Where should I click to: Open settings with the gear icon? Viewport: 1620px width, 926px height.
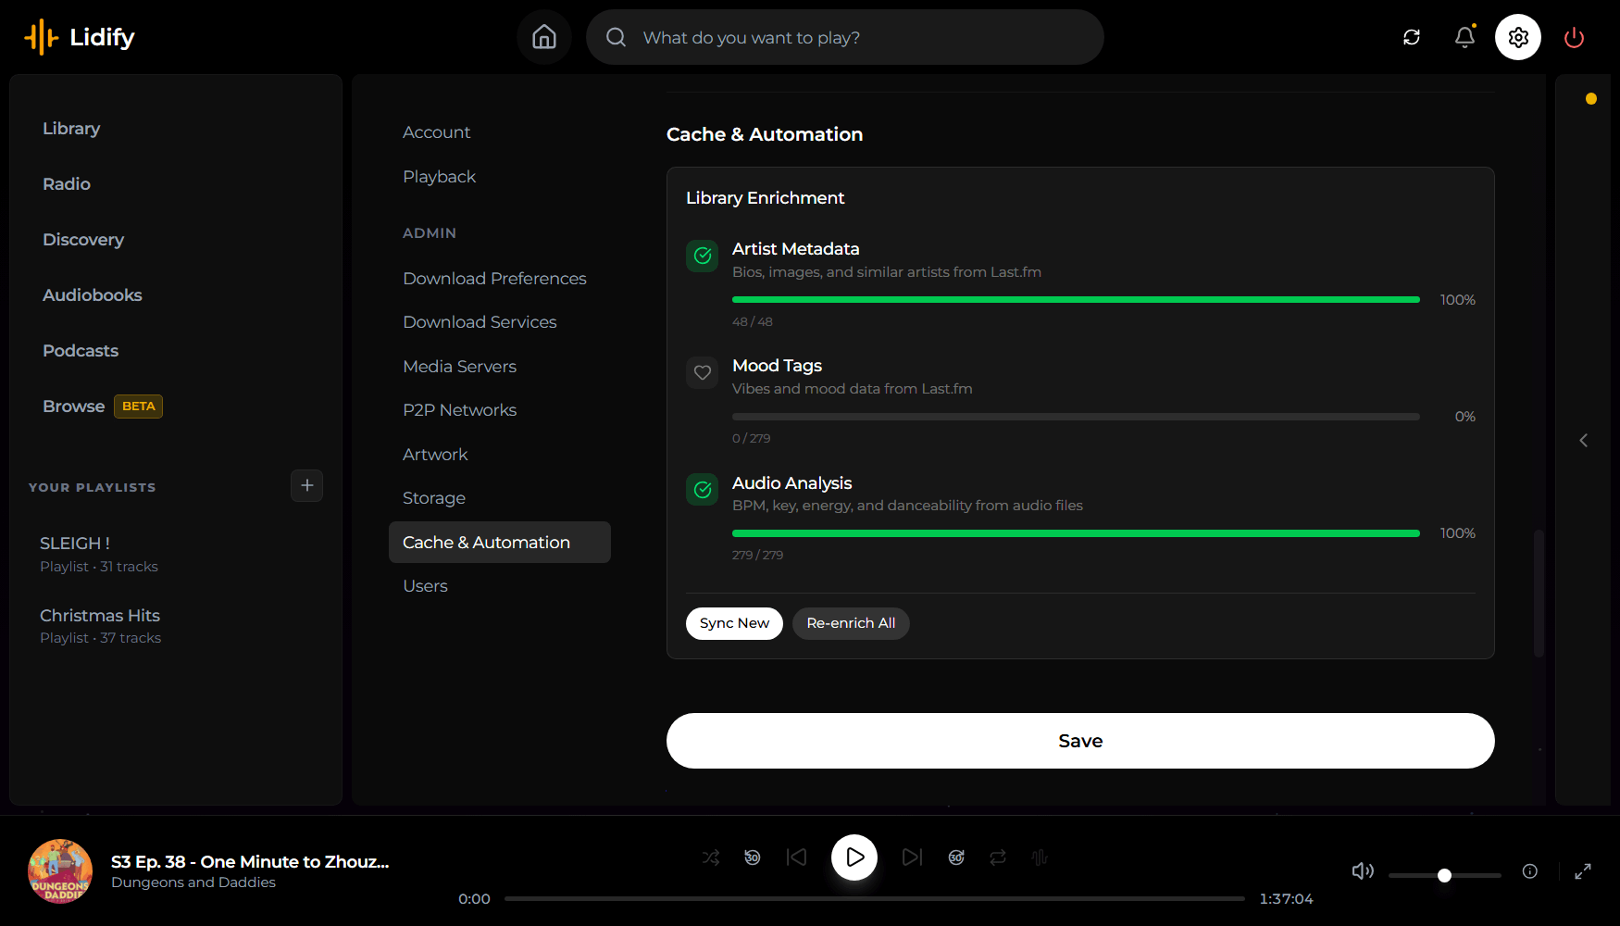pyautogui.click(x=1518, y=37)
